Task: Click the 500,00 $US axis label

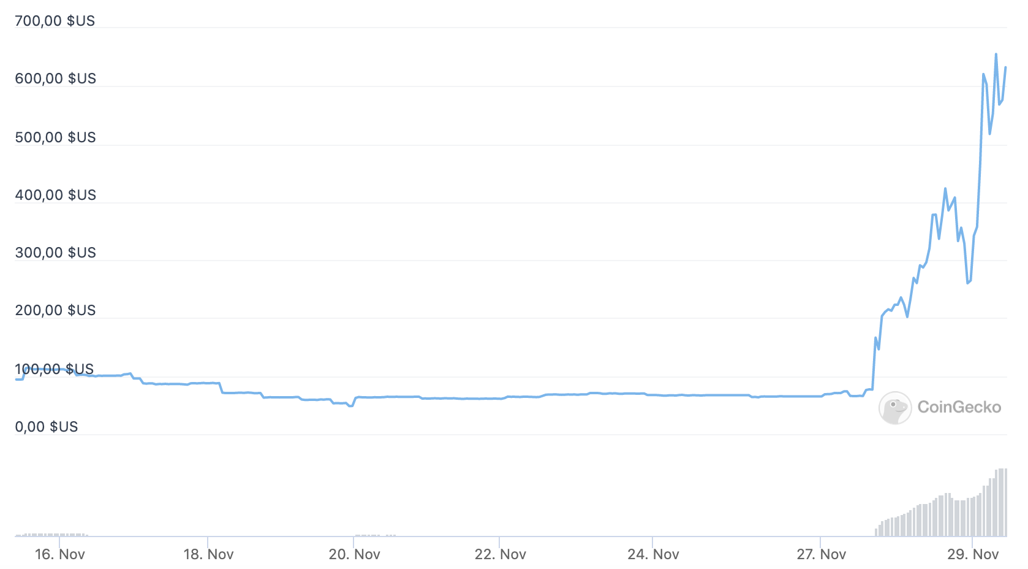Action: pos(56,137)
